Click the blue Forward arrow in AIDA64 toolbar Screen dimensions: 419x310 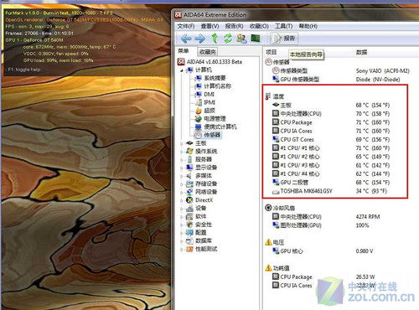point(199,39)
